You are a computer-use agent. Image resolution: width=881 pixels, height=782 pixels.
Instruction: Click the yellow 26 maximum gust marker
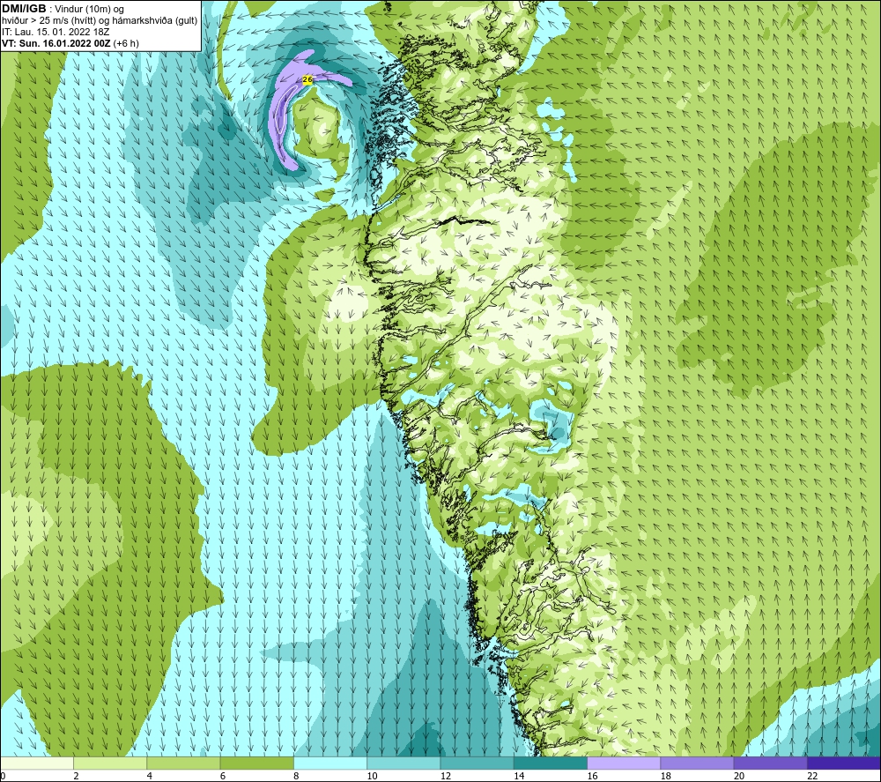coord(307,80)
